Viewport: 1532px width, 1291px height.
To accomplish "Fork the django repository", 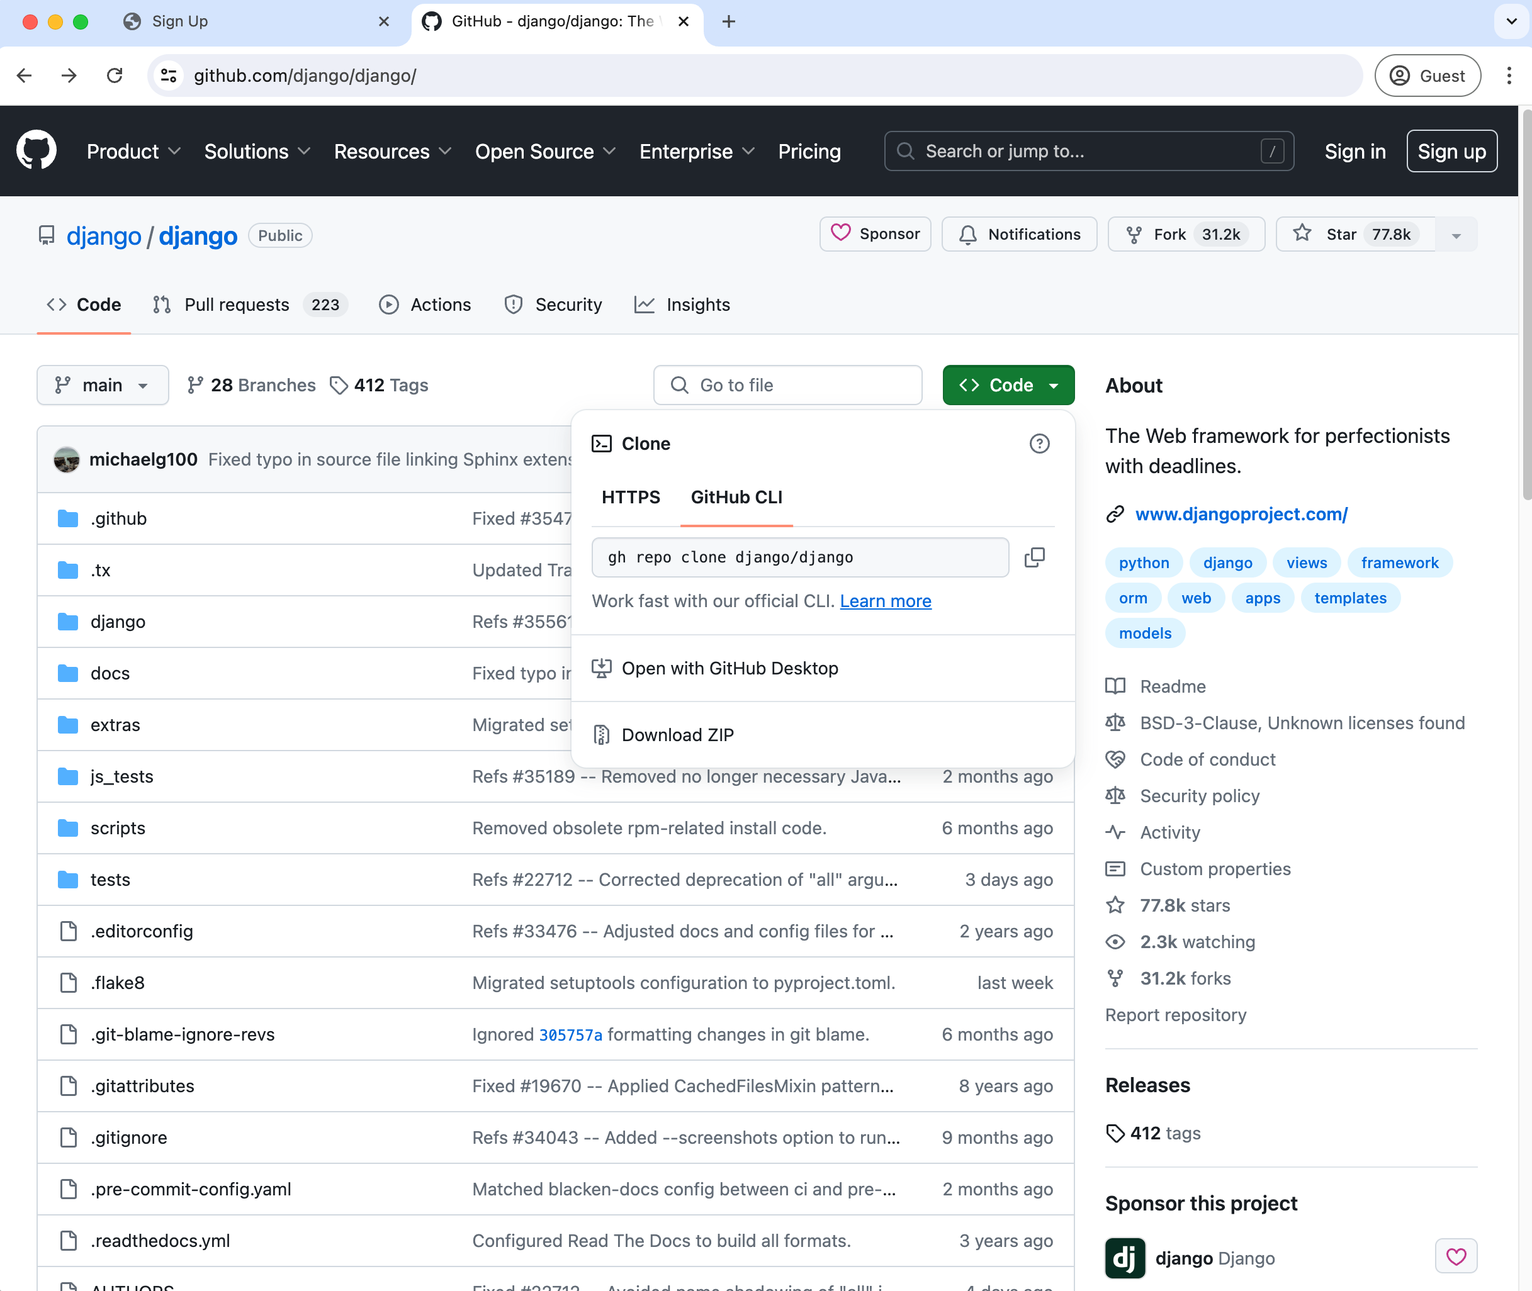I will point(1186,234).
